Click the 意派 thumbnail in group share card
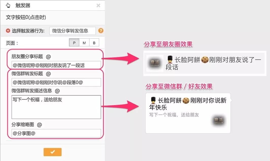The image size is (270, 161). (218, 121)
